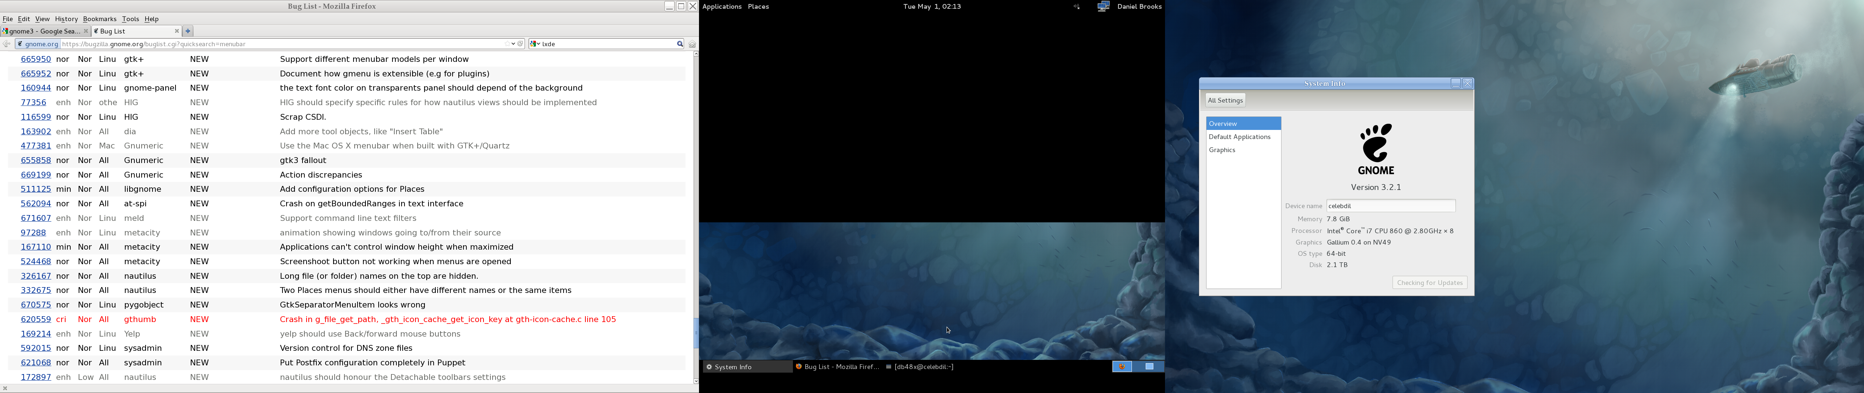This screenshot has width=1864, height=393.
Task: Open bug 665952 link
Action: (x=36, y=74)
